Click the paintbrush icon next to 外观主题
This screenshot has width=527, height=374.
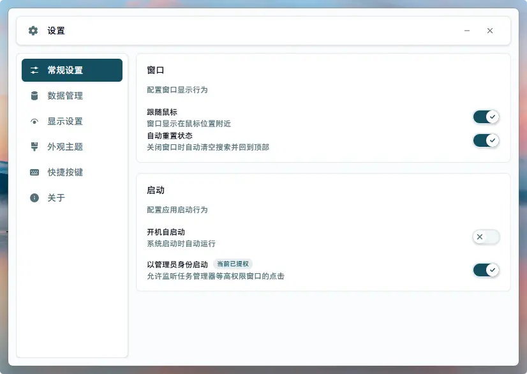(36, 147)
